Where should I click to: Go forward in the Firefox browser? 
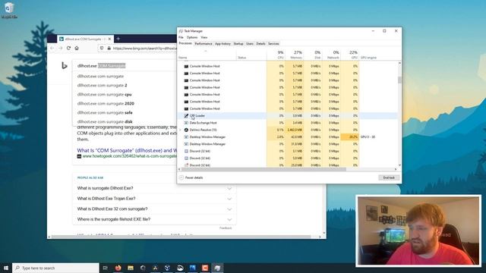coord(60,49)
